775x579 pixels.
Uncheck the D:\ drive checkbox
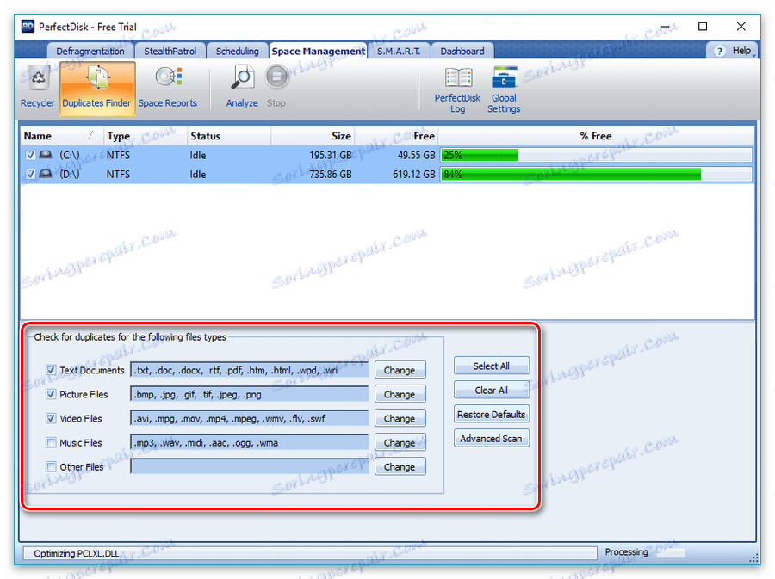tap(31, 175)
